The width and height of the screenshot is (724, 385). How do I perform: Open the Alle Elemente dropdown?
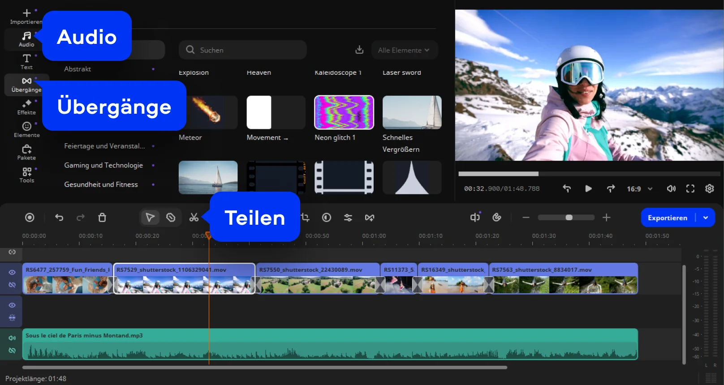404,50
